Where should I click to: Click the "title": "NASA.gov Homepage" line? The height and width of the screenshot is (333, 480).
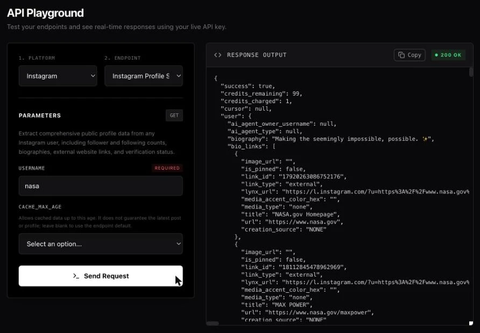tap(291, 214)
